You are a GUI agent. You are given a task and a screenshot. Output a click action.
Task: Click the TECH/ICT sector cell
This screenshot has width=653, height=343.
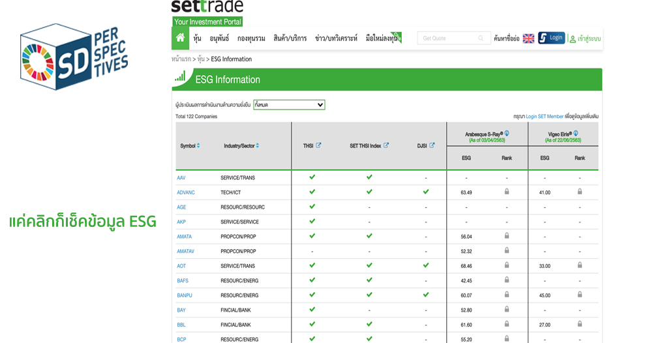(231, 192)
